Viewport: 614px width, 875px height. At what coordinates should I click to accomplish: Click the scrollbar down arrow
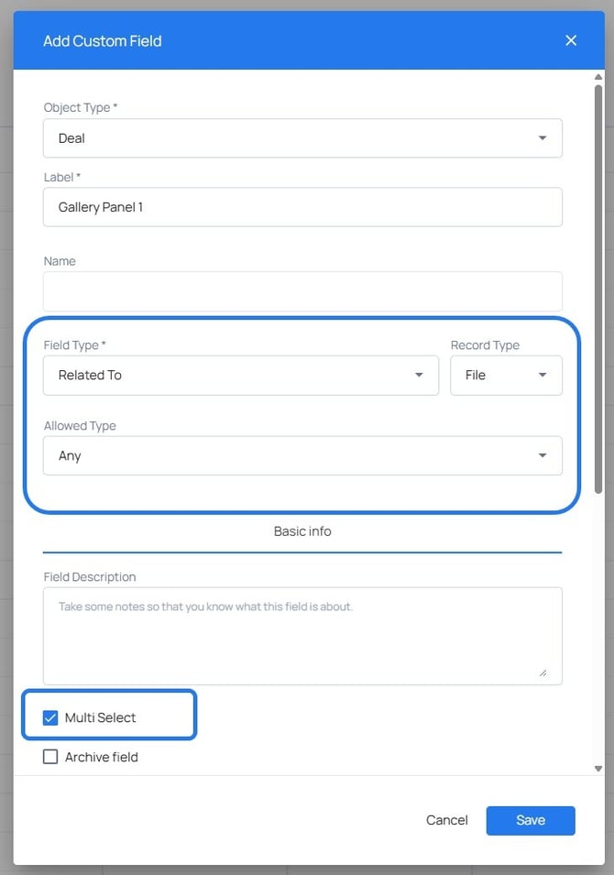pos(598,769)
